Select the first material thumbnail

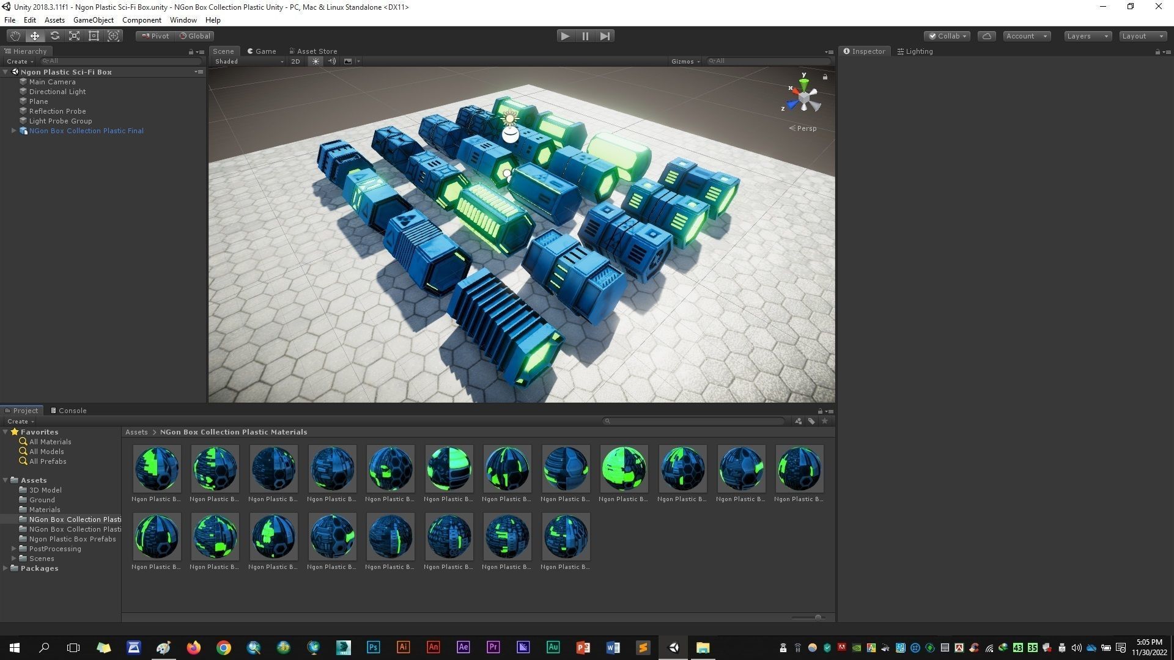coord(157,469)
